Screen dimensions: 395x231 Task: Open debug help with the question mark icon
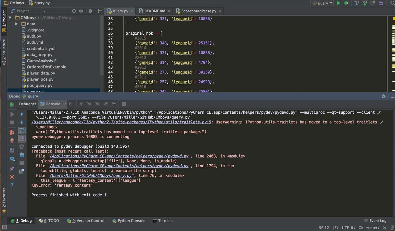12,185
